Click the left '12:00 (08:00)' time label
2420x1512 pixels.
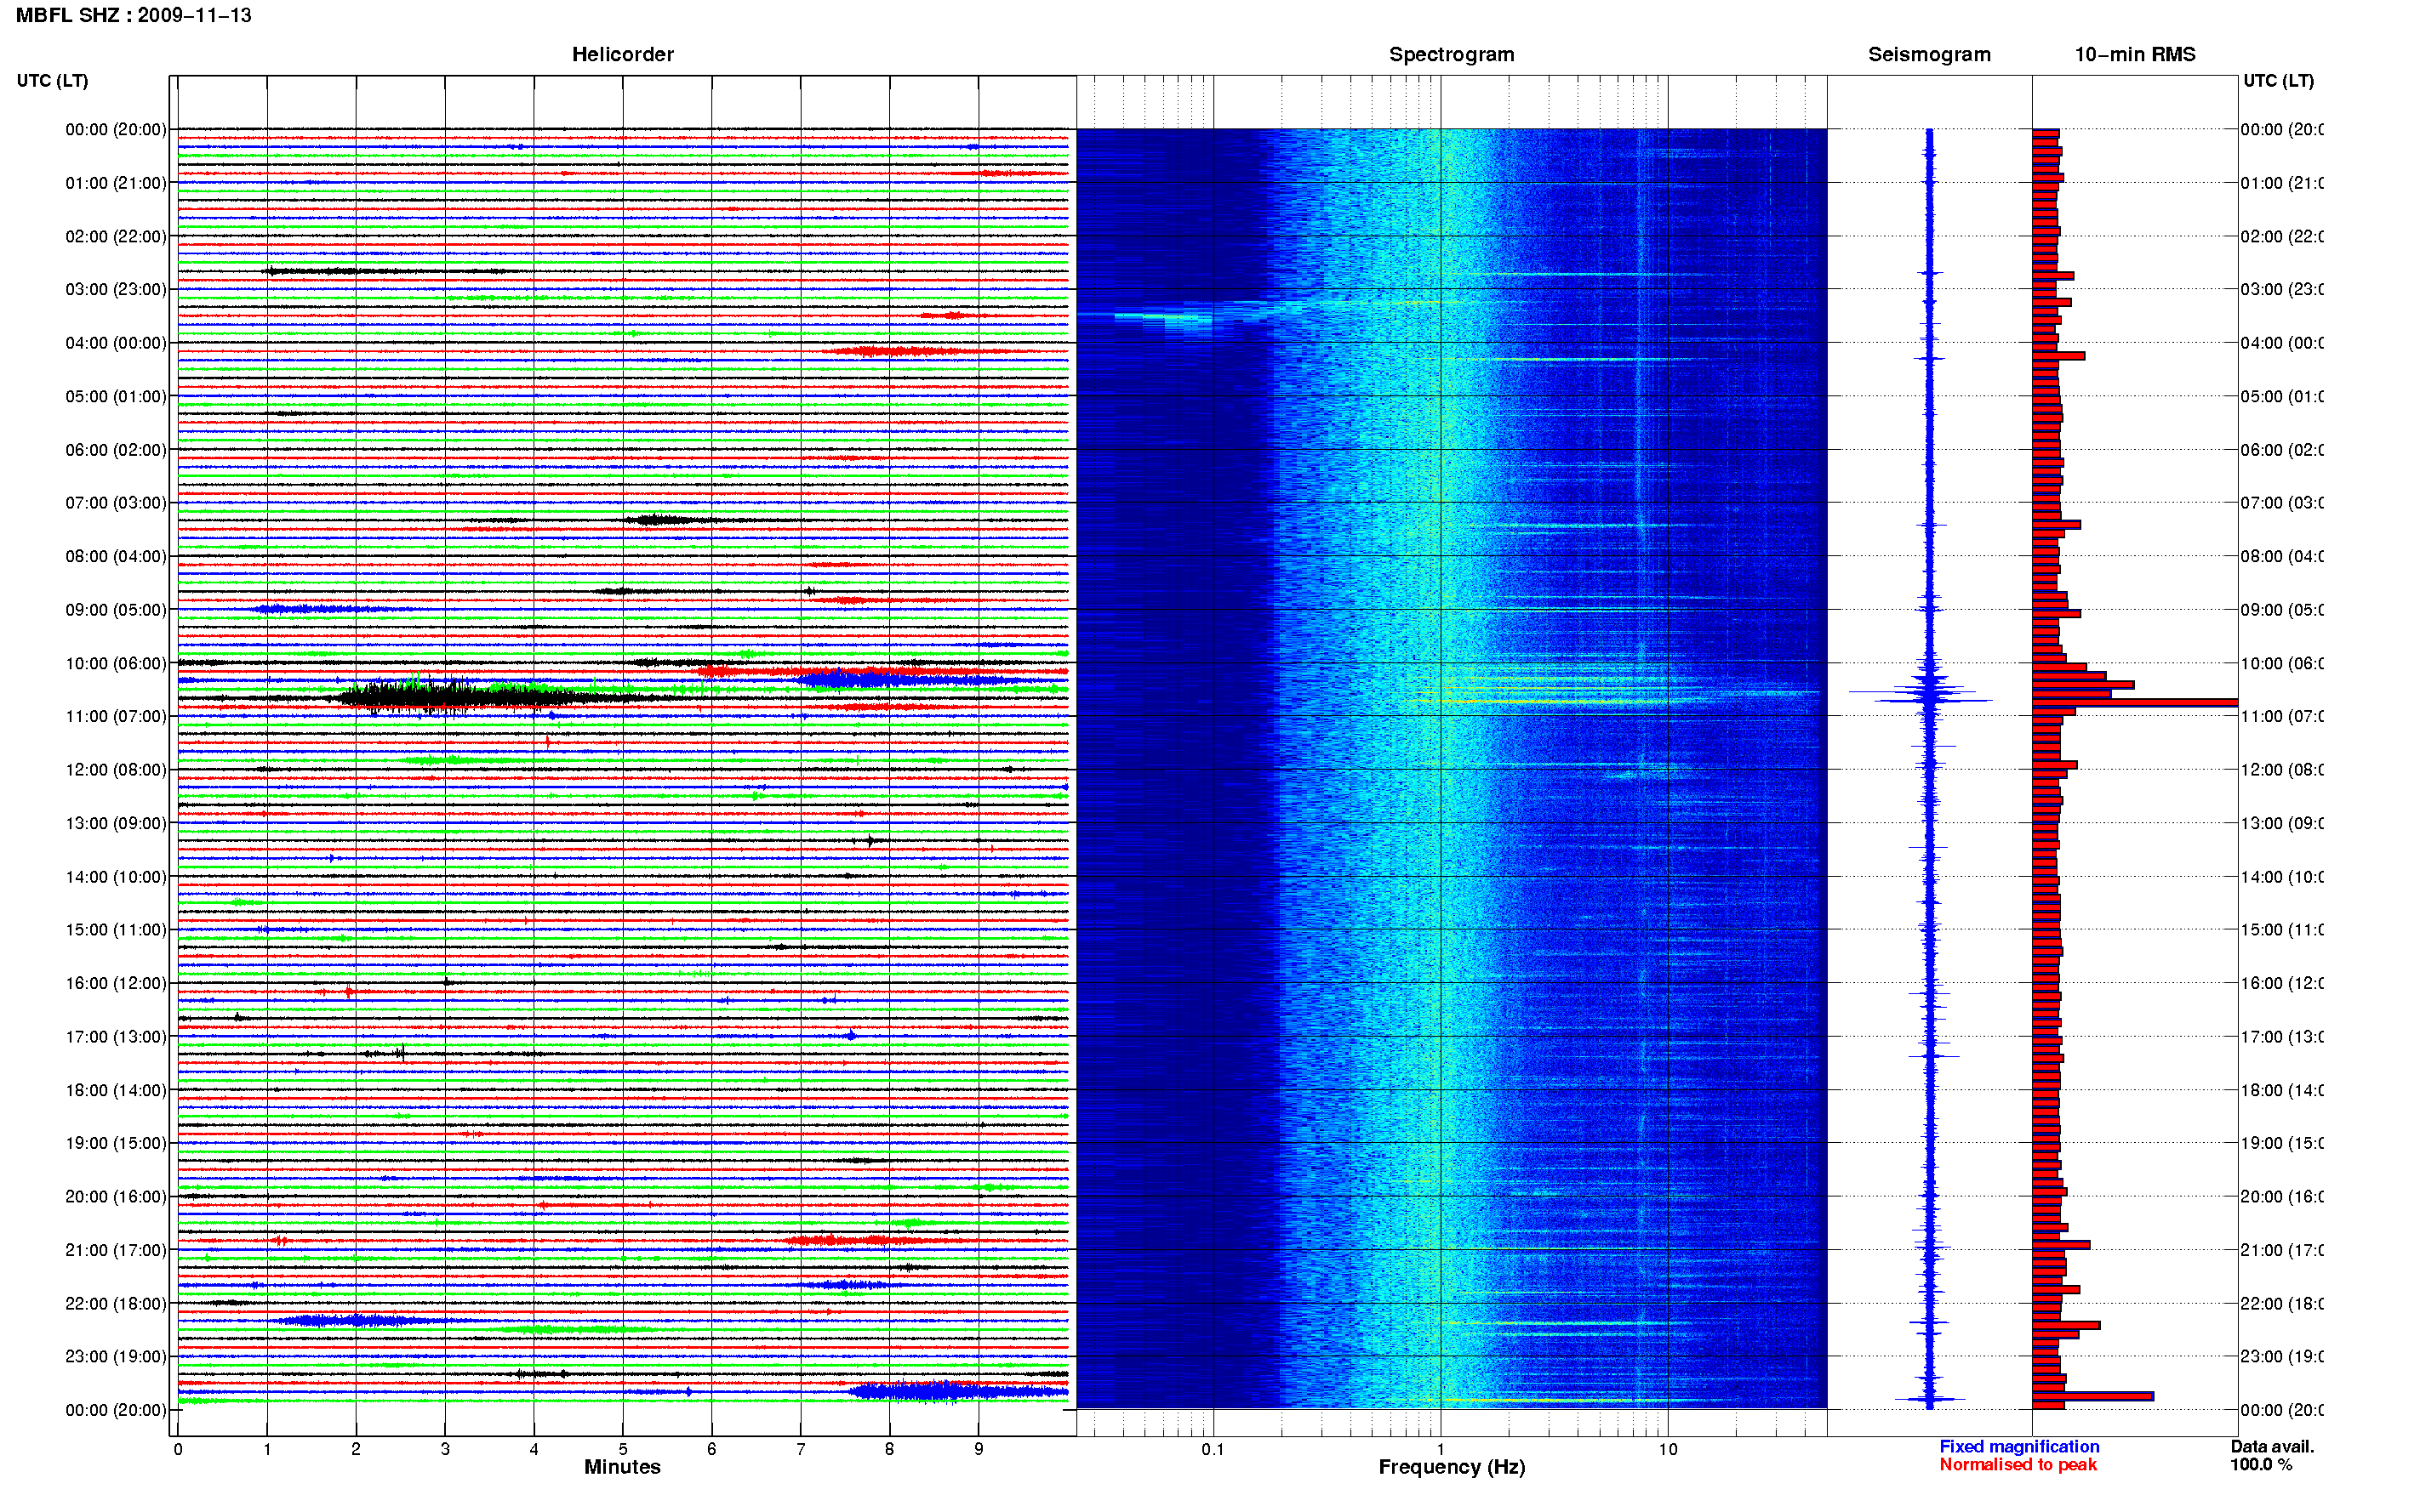[116, 769]
